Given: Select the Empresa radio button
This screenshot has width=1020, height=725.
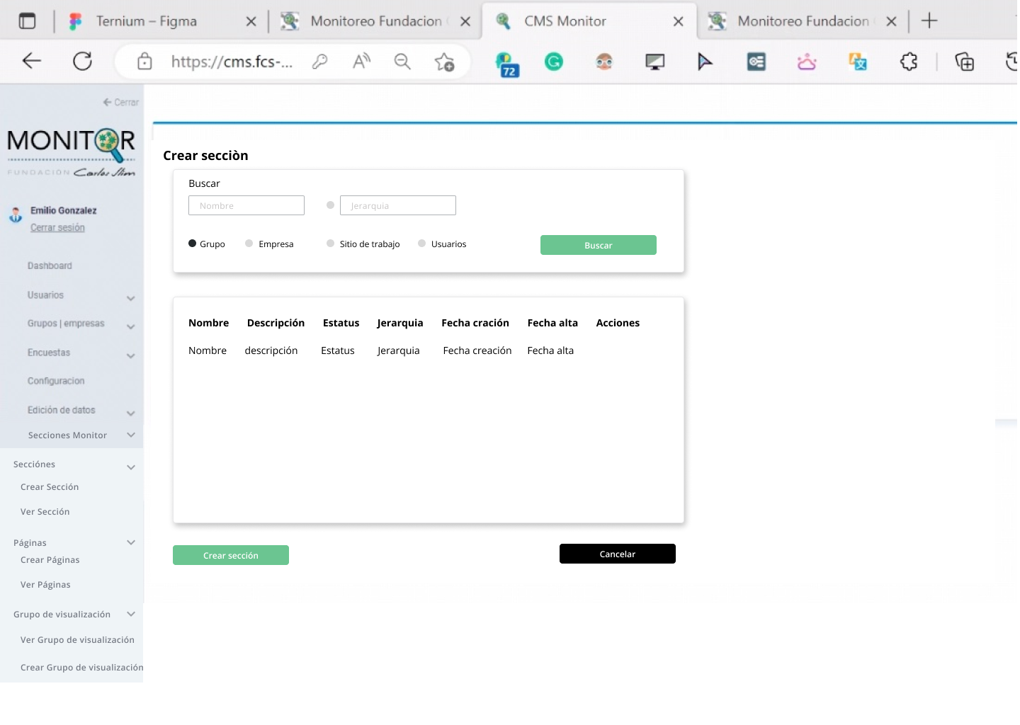Looking at the screenshot, I should click(249, 244).
